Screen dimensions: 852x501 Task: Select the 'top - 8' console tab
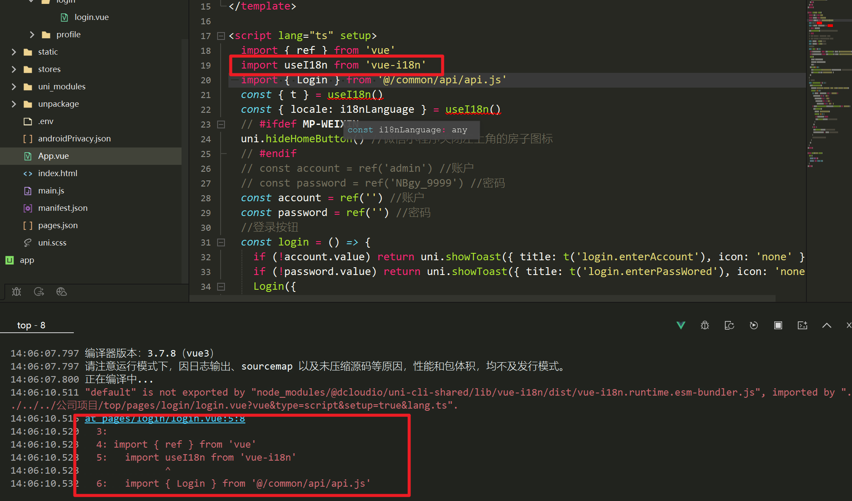tap(31, 325)
